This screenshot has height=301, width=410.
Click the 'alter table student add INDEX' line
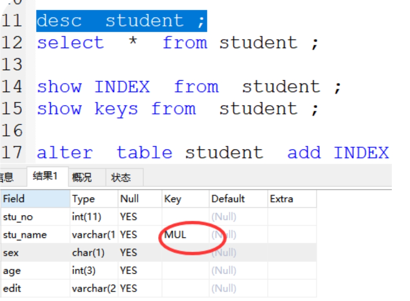[213, 153]
